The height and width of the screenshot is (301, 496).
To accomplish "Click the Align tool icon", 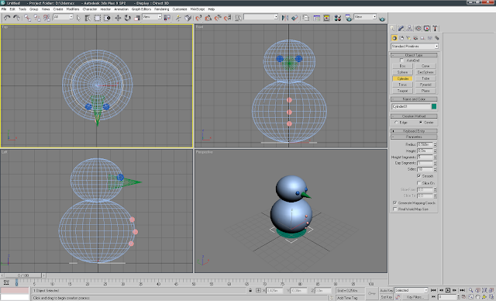I will [294, 18].
